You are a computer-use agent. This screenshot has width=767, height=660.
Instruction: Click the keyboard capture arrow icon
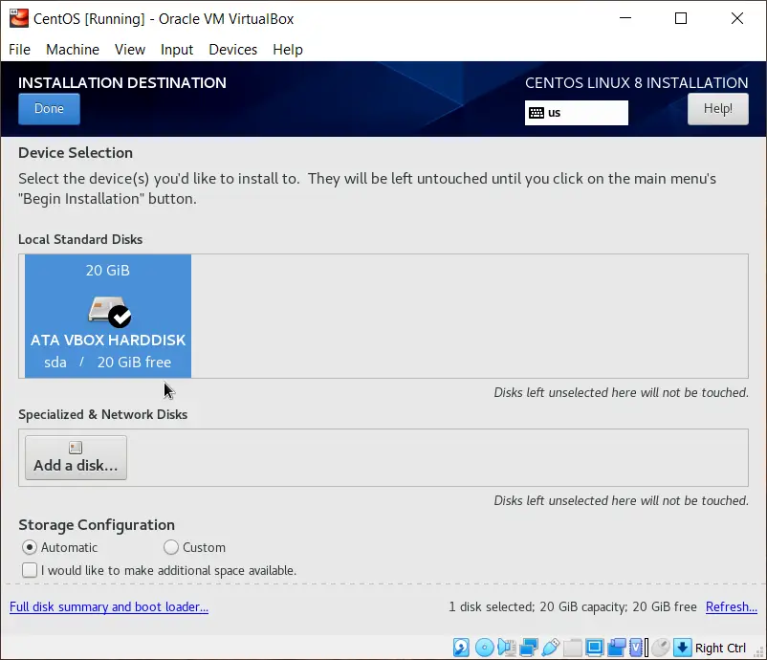pos(682,648)
